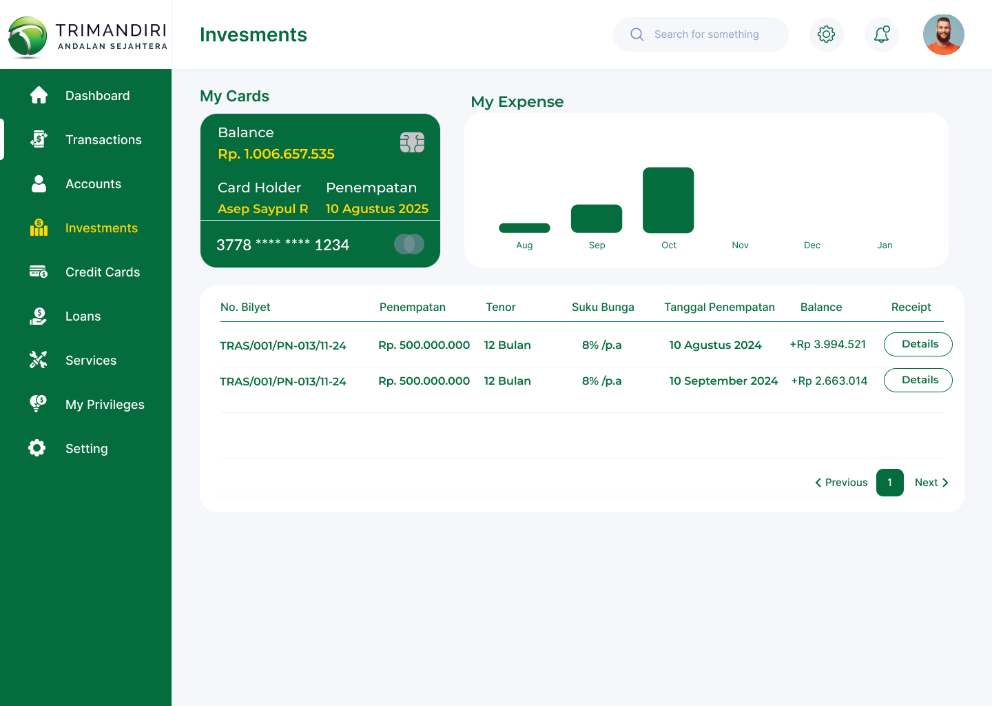Click the Loans hand-coin icon
Screen dimensions: 992x706
39,316
